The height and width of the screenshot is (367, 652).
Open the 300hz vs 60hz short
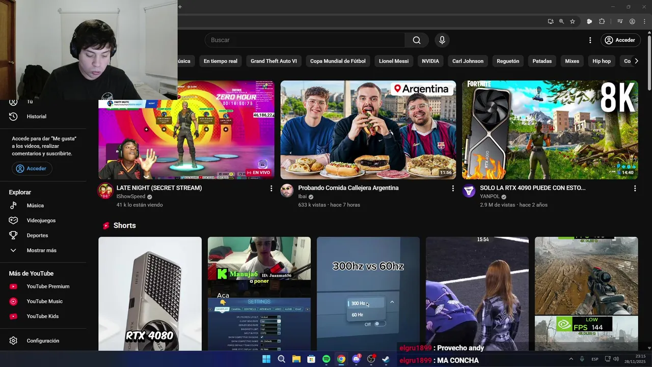click(368, 294)
